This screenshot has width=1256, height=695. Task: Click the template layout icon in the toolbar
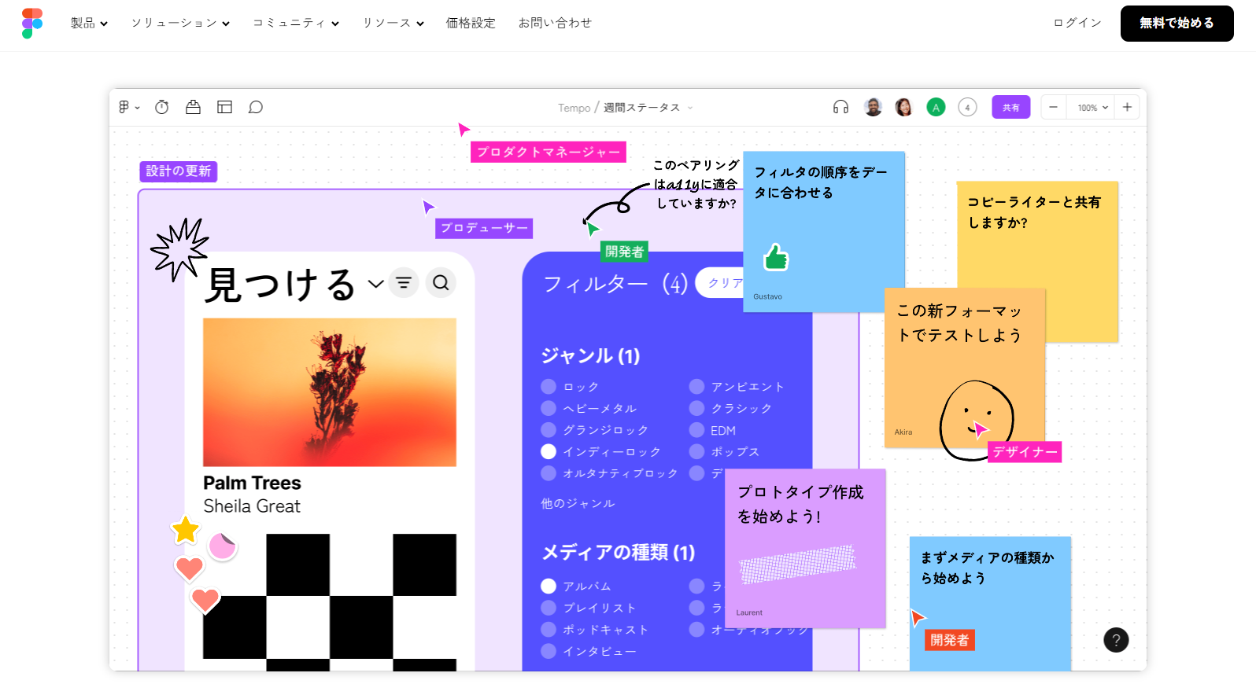224,108
